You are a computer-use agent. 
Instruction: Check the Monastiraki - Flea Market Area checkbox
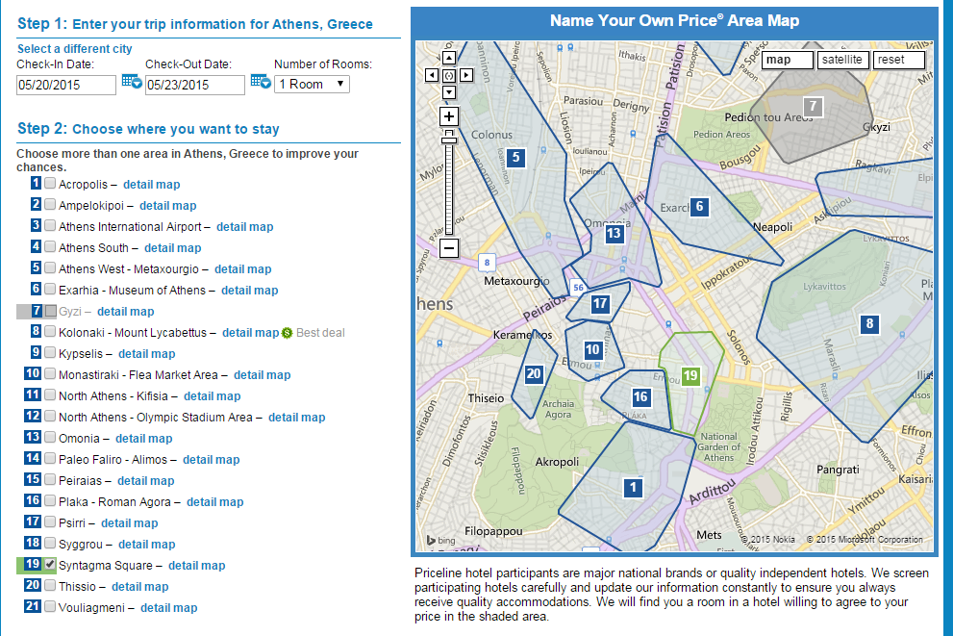tap(50, 373)
